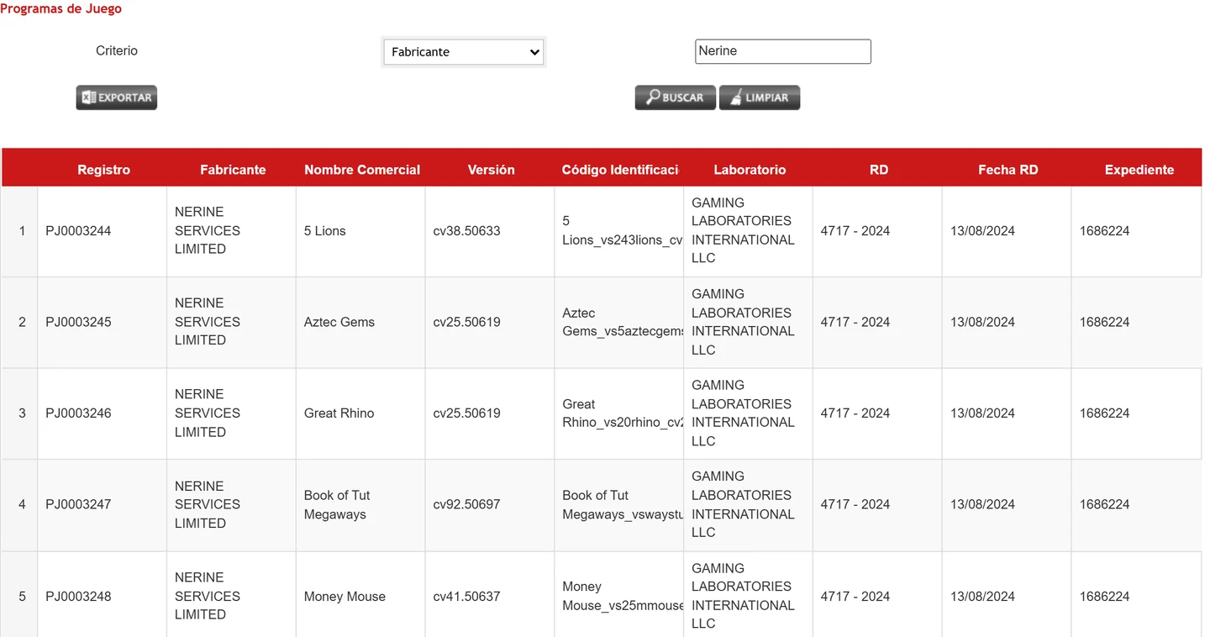Screen dimensions: 1210x637
Task: Click expediente 1686224 in the Great Rhino row
Action: tap(1104, 413)
